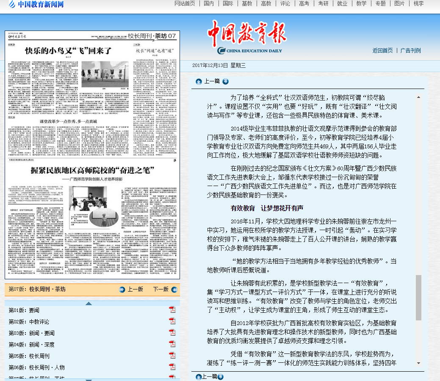Open PDF icon for 第03版 新闻·要闻
Viewport: 440px width, 381px height.
pos(172,332)
